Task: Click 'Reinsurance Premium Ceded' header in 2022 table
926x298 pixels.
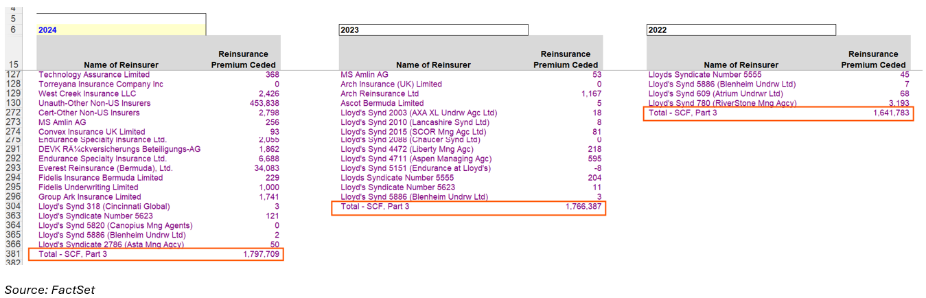Action: coord(874,59)
